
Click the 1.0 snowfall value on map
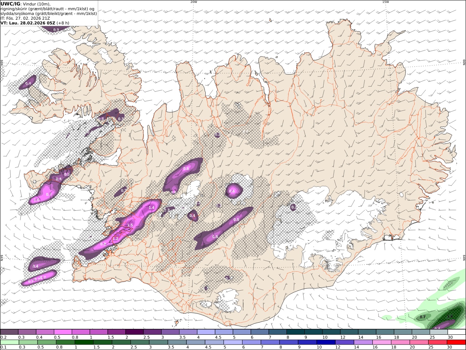(36, 200)
